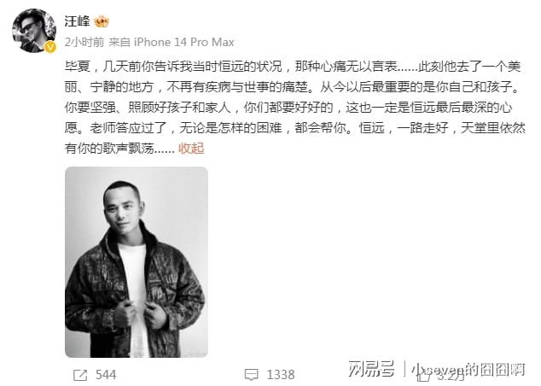Click the last text line 有你的歌声飘荡
Screen dimensions: 541x386
click(x=119, y=149)
